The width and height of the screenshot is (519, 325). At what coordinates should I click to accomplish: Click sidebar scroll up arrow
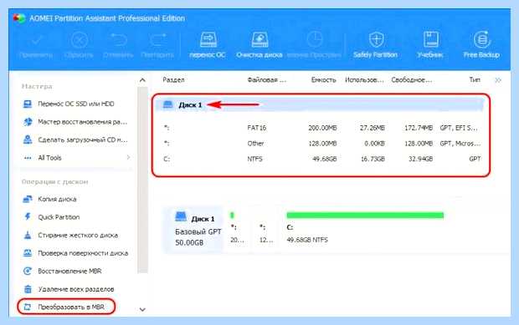[142, 80]
